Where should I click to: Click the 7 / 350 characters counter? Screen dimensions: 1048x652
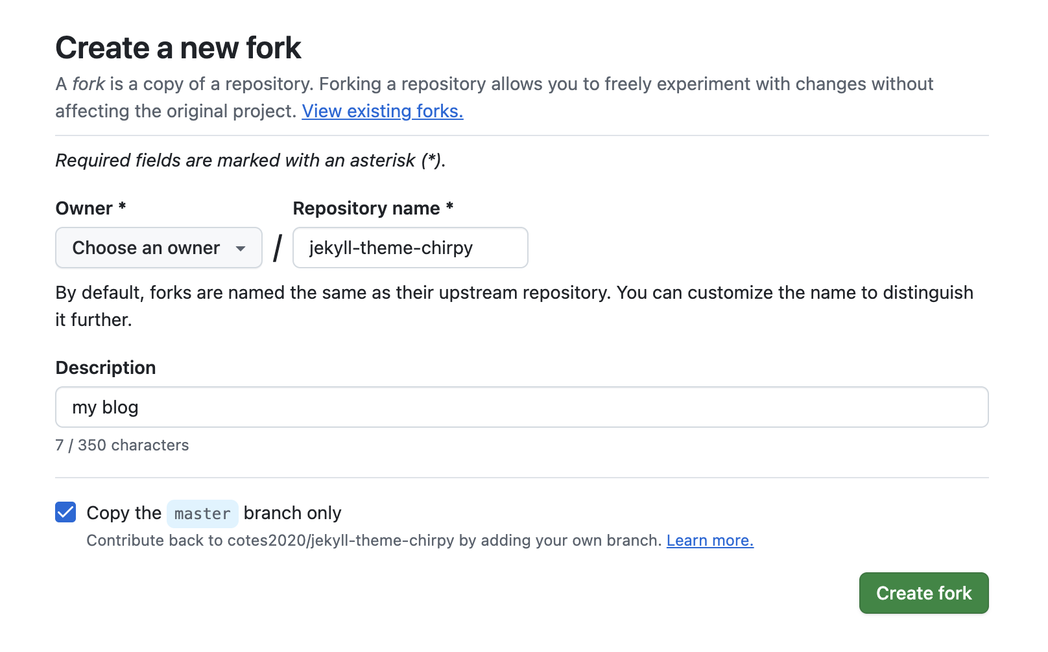tap(122, 445)
